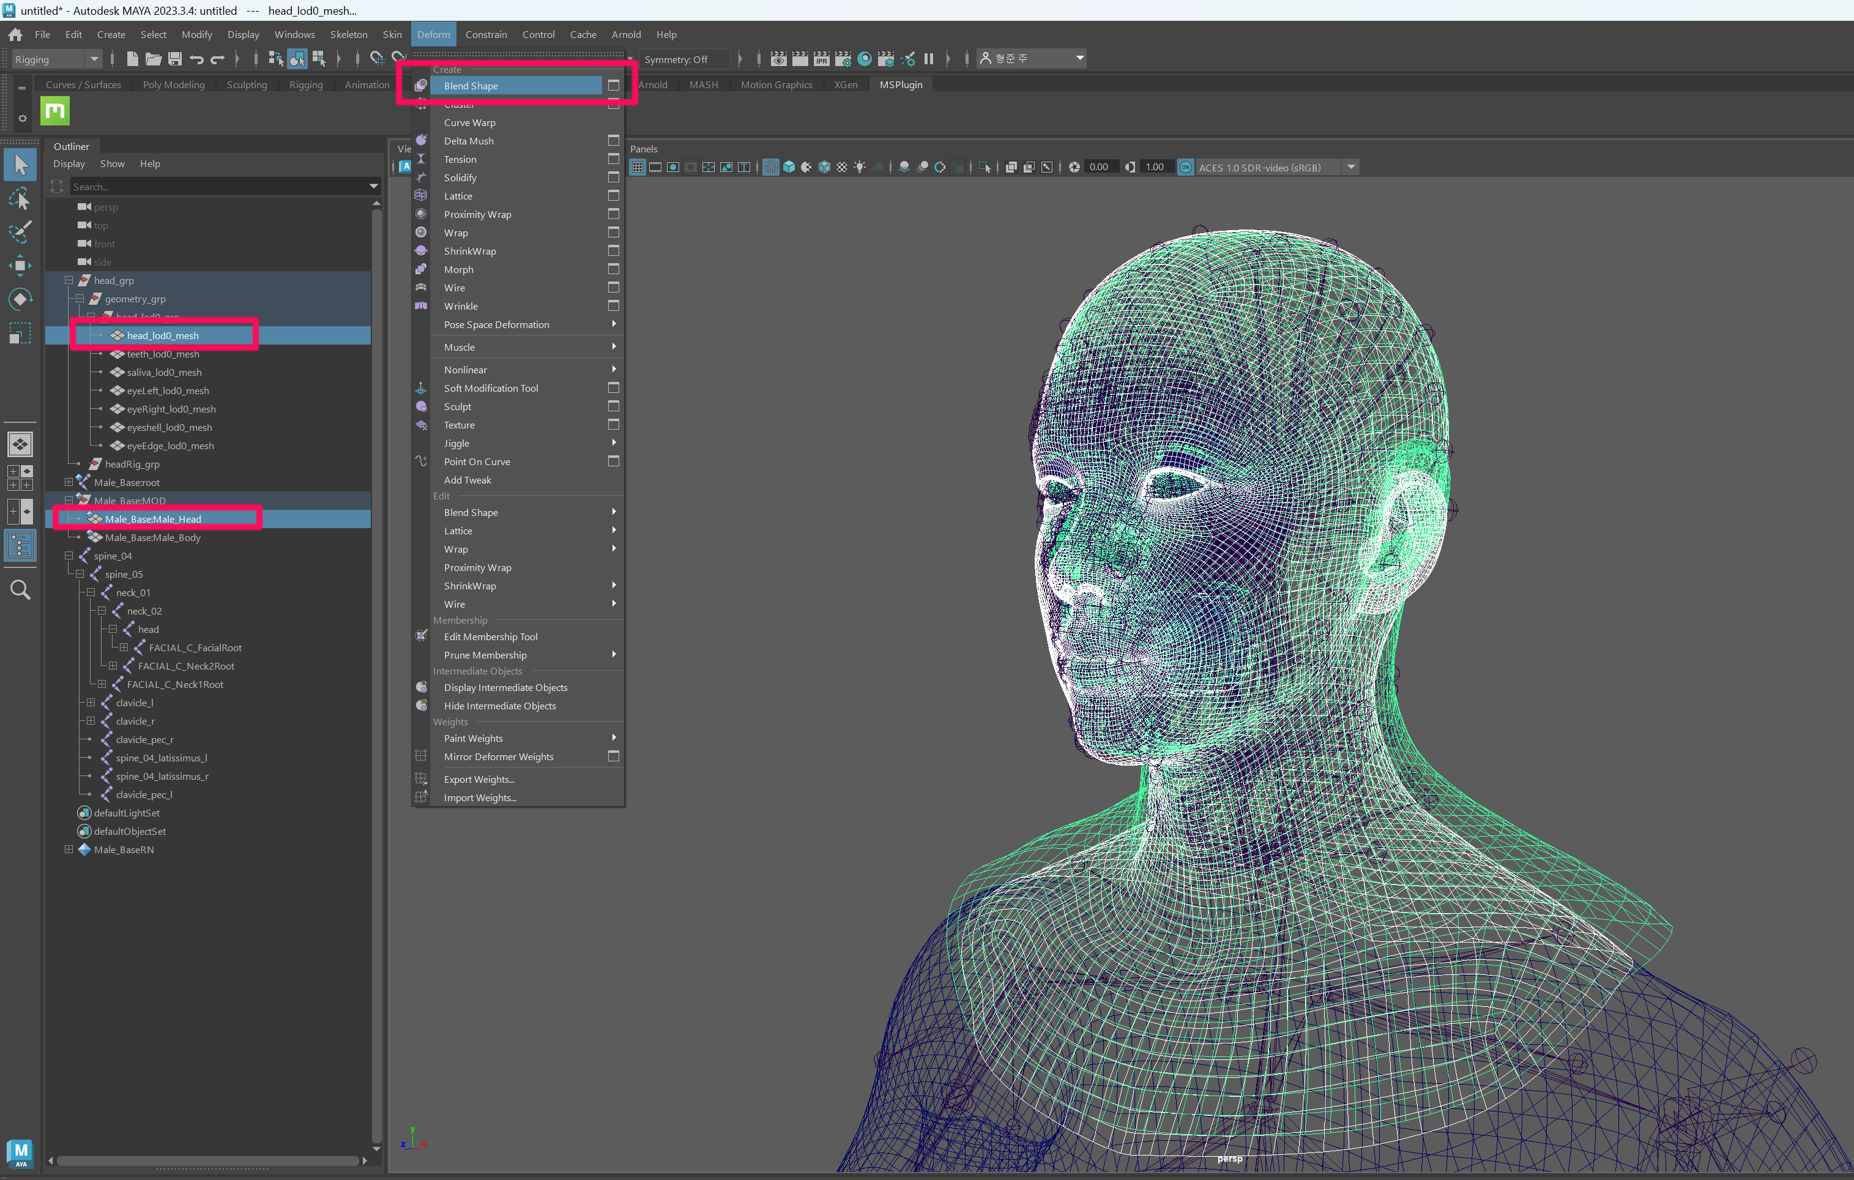Enable use all lights viewport icon
The width and height of the screenshot is (1854, 1180).
pyautogui.click(x=860, y=167)
